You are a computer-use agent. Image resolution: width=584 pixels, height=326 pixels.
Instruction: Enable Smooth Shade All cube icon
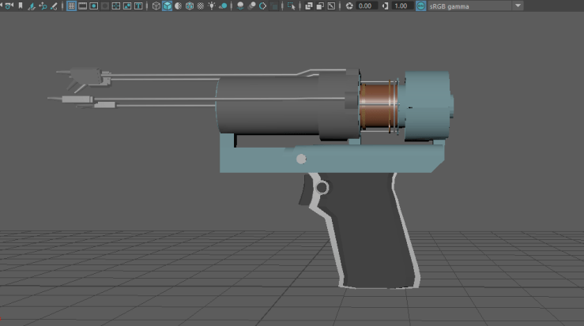click(x=168, y=6)
